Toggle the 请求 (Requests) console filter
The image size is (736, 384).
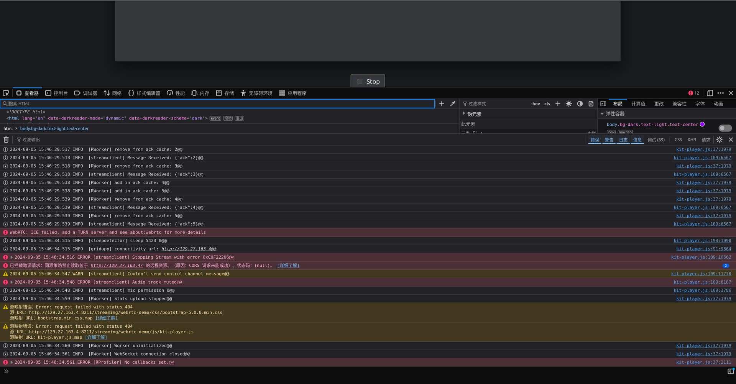[706, 140]
